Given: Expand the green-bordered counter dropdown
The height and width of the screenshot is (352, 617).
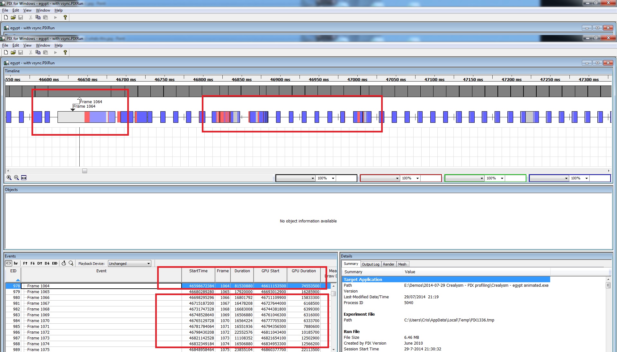Looking at the screenshot, I should (x=481, y=178).
